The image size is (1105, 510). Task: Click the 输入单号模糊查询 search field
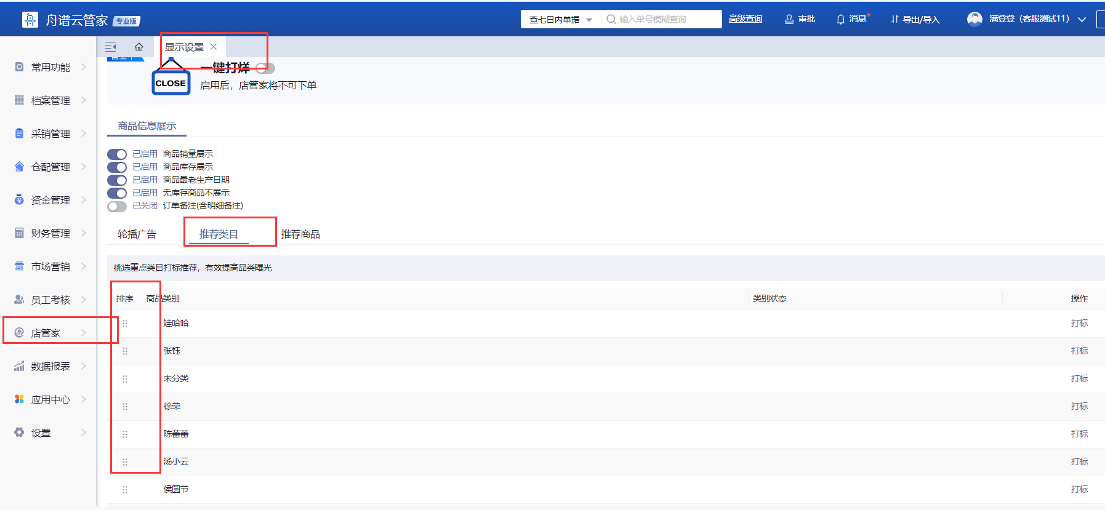coord(665,20)
